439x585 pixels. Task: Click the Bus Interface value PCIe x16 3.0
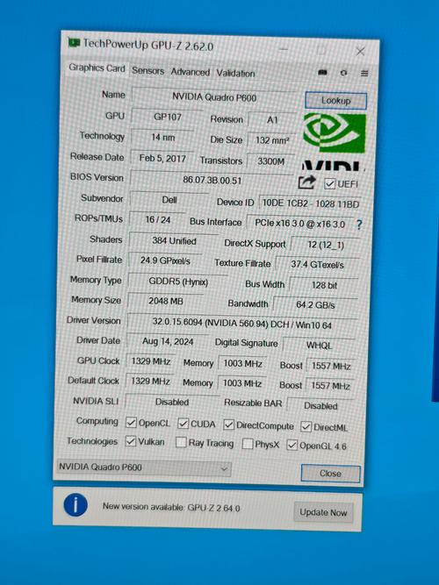coord(299,224)
